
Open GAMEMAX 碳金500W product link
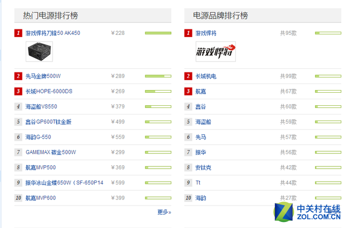(x=51, y=152)
